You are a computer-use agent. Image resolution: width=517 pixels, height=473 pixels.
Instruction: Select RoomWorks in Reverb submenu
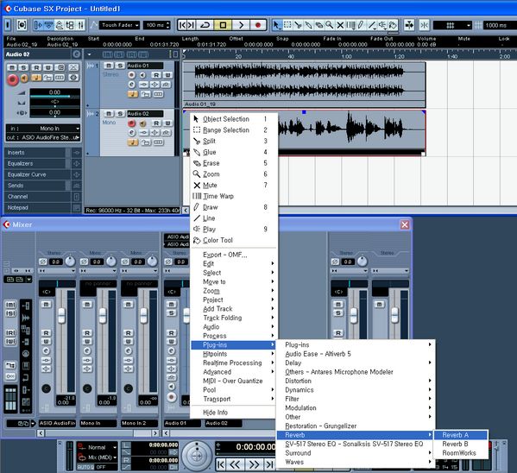[x=461, y=453]
